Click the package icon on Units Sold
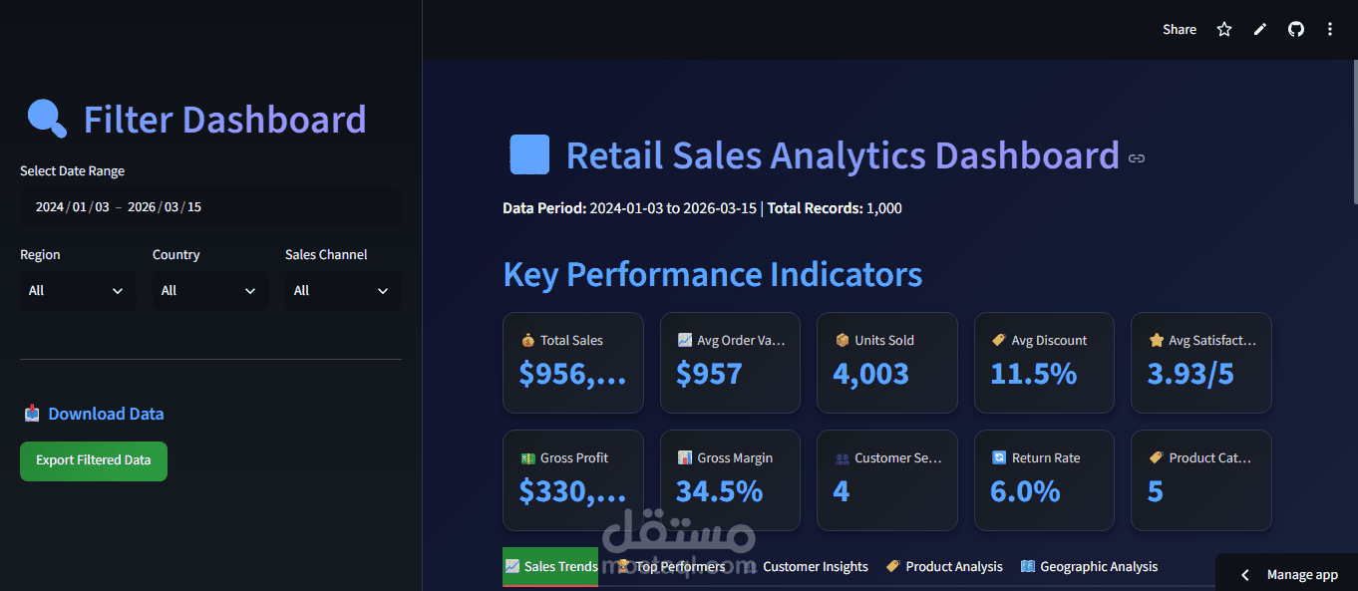The width and height of the screenshot is (1358, 591). coord(842,340)
